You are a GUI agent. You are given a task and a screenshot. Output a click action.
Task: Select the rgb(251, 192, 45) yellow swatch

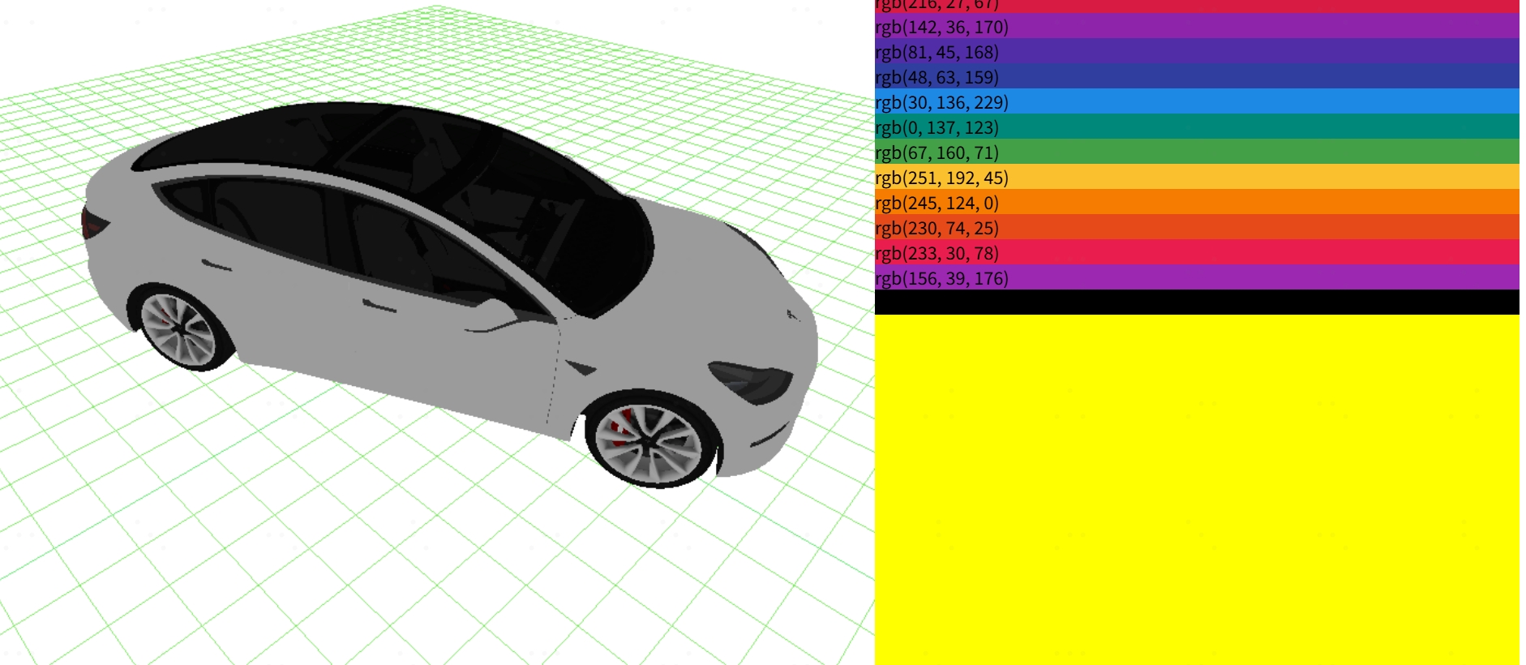tap(1197, 177)
